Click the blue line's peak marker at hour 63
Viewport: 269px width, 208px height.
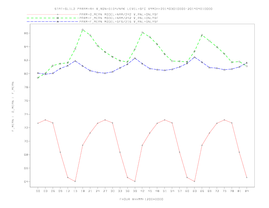[x=195, y=57]
